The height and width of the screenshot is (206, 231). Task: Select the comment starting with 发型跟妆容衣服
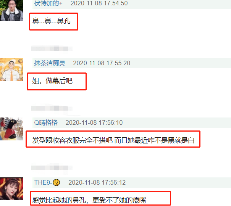click(x=113, y=140)
